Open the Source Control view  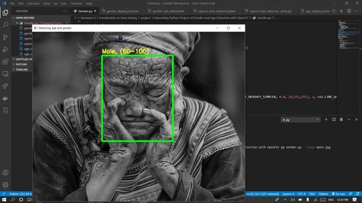point(5,37)
